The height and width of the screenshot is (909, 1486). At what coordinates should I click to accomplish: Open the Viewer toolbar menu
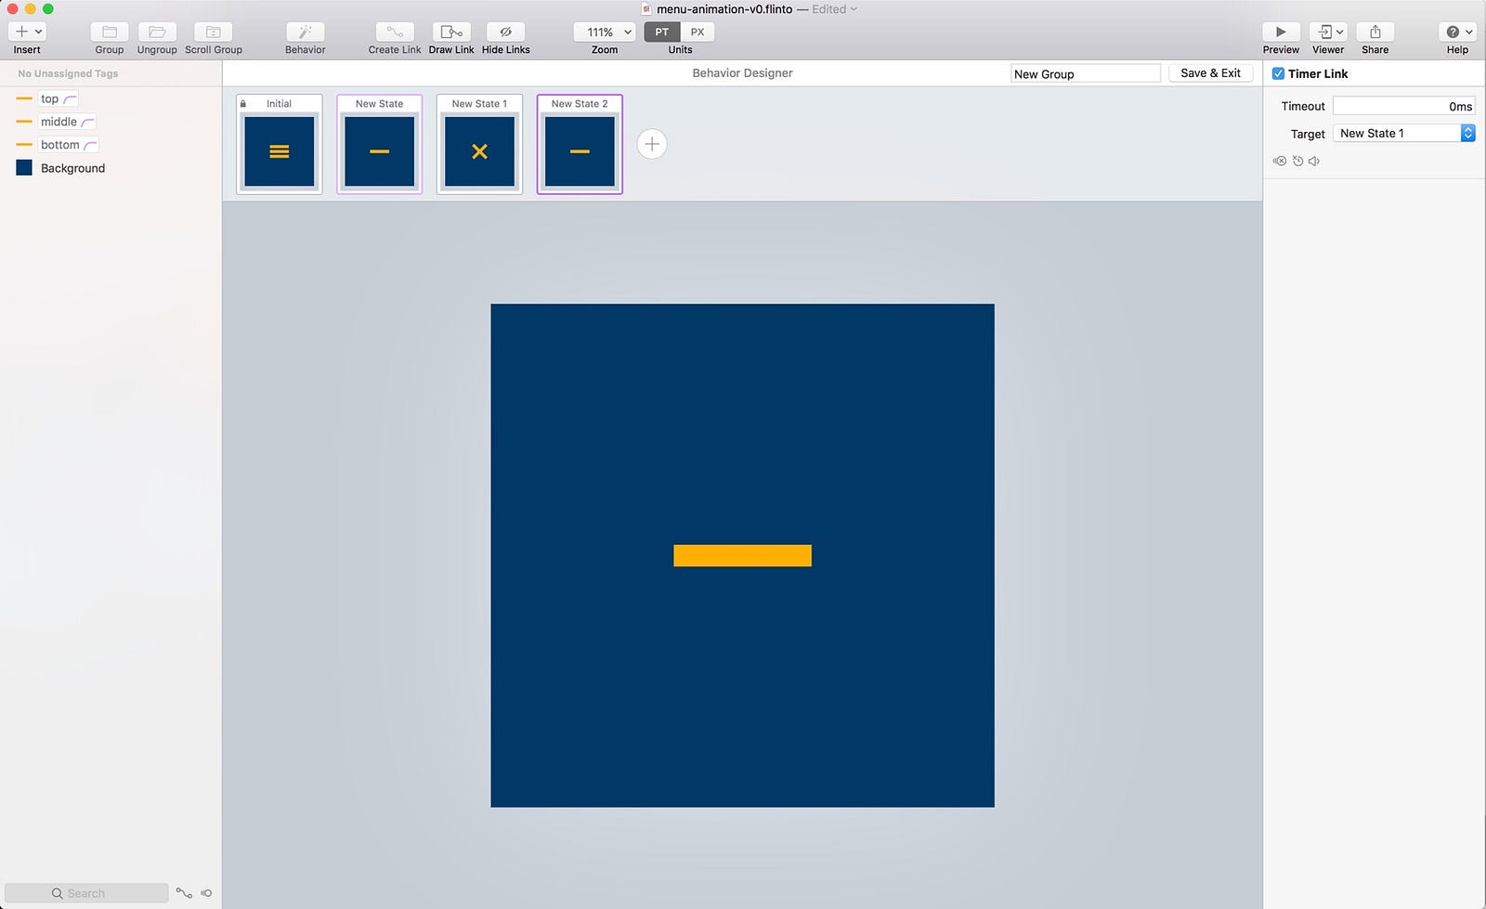pyautogui.click(x=1328, y=32)
